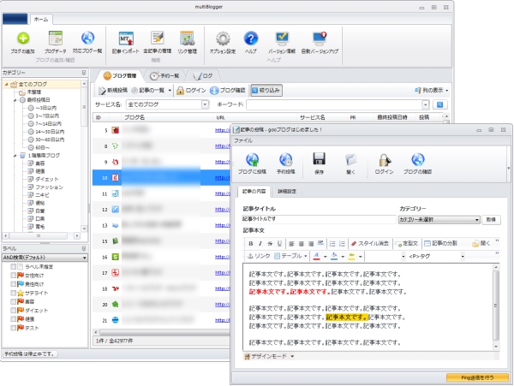Switch to the 予約一覧 tab

pos(164,76)
